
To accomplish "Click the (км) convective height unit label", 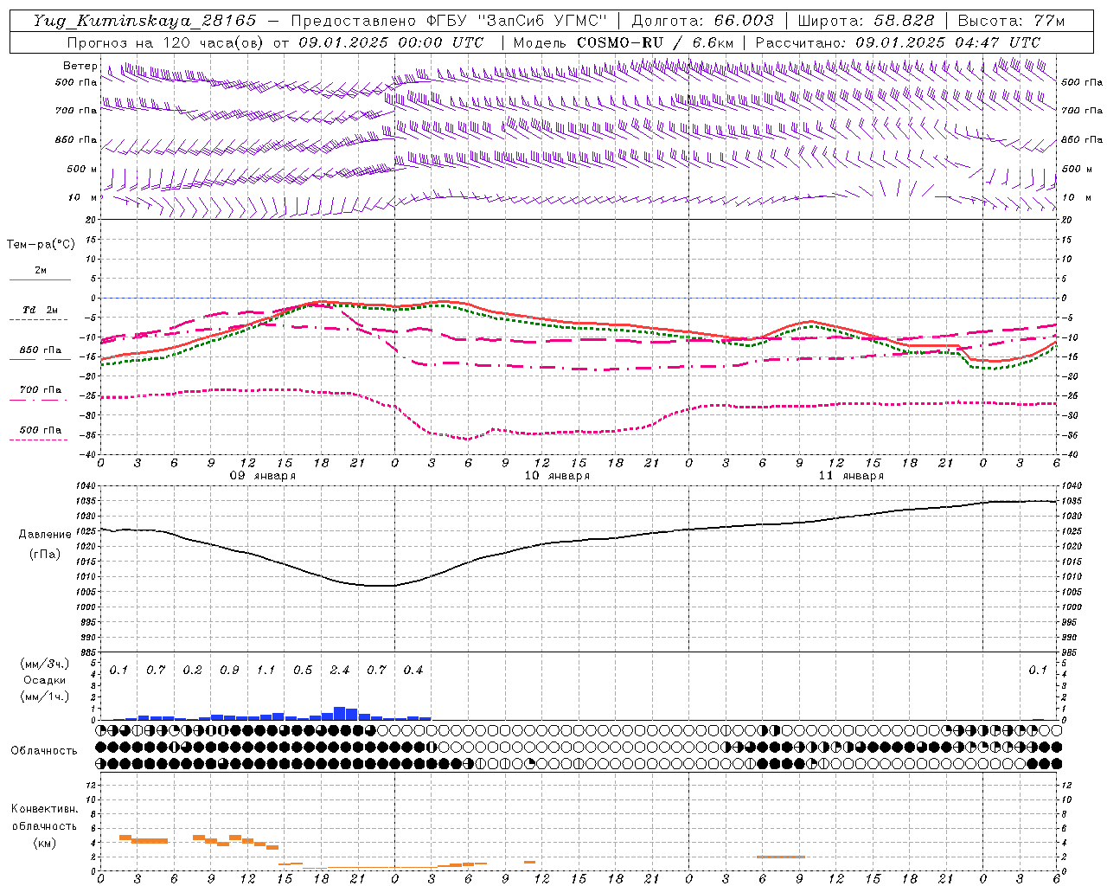I will (45, 843).
